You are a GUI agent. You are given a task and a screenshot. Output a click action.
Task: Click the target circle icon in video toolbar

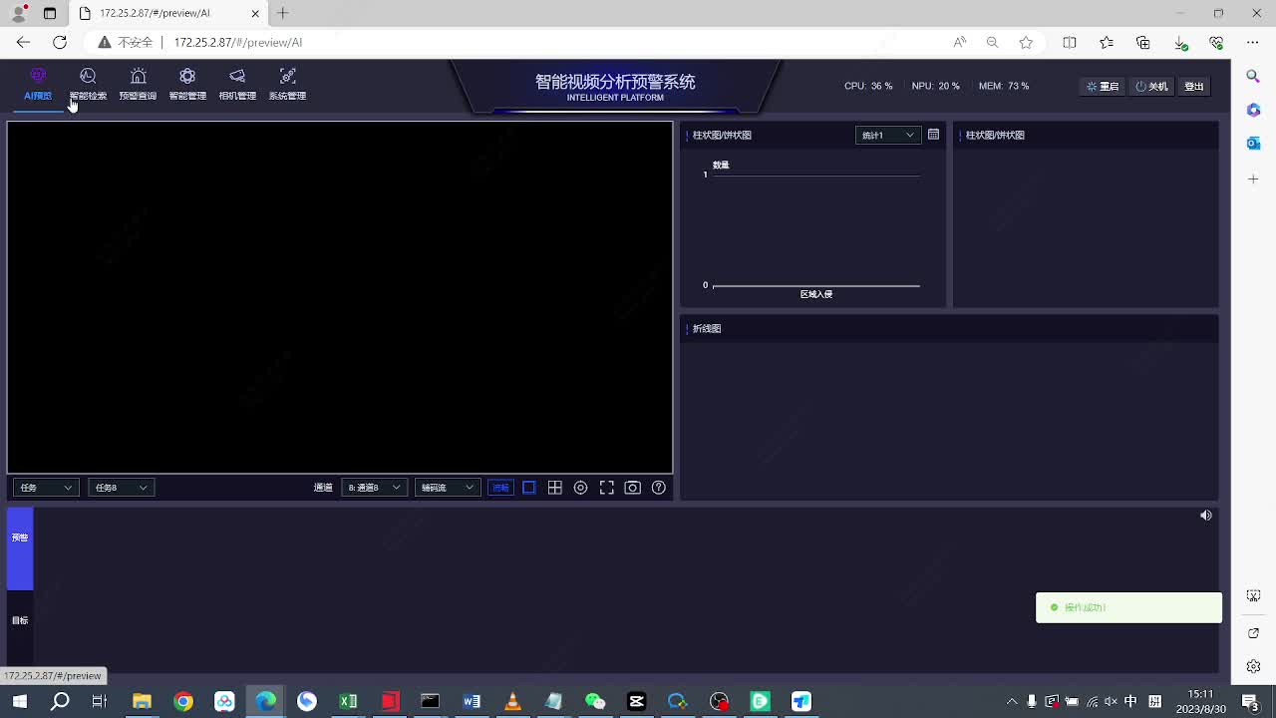[x=581, y=488]
